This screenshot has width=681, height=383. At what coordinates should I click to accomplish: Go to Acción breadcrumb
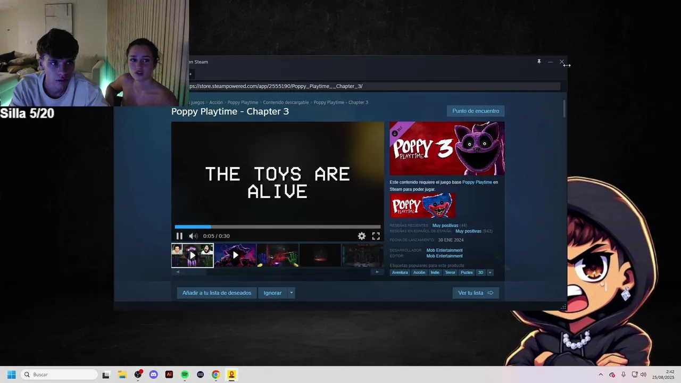tap(216, 102)
